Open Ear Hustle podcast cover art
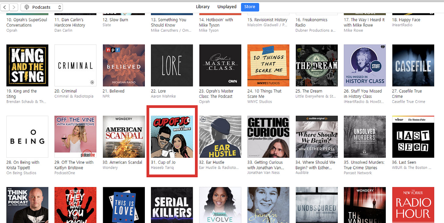 point(220,137)
